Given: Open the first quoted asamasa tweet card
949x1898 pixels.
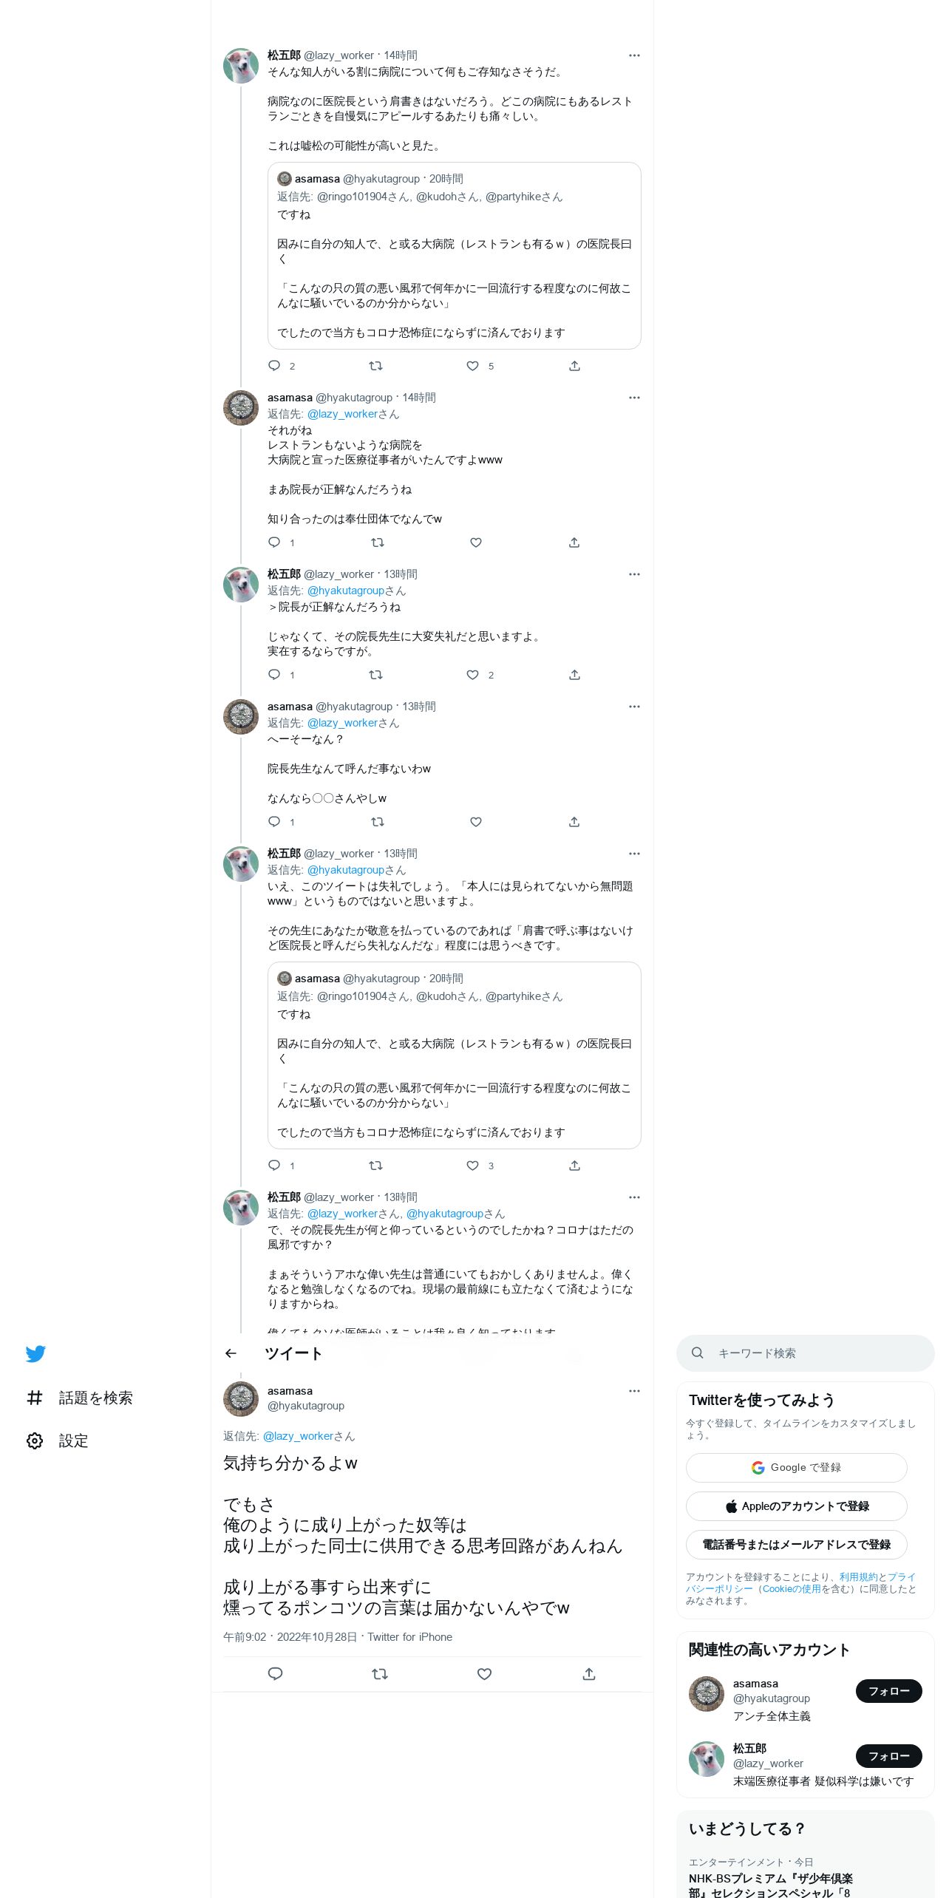Looking at the screenshot, I should [454, 256].
